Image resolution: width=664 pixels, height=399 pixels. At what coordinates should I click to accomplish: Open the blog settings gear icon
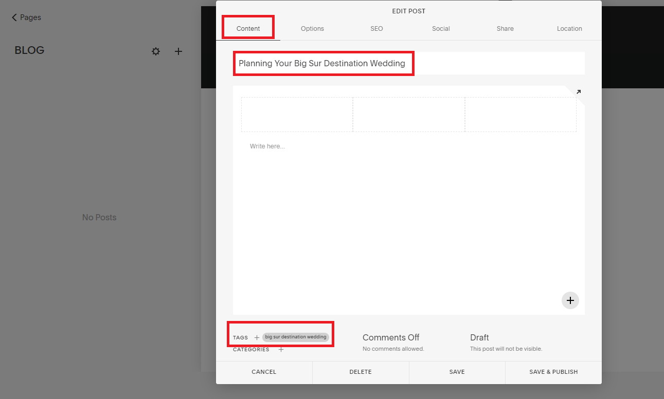coord(156,51)
